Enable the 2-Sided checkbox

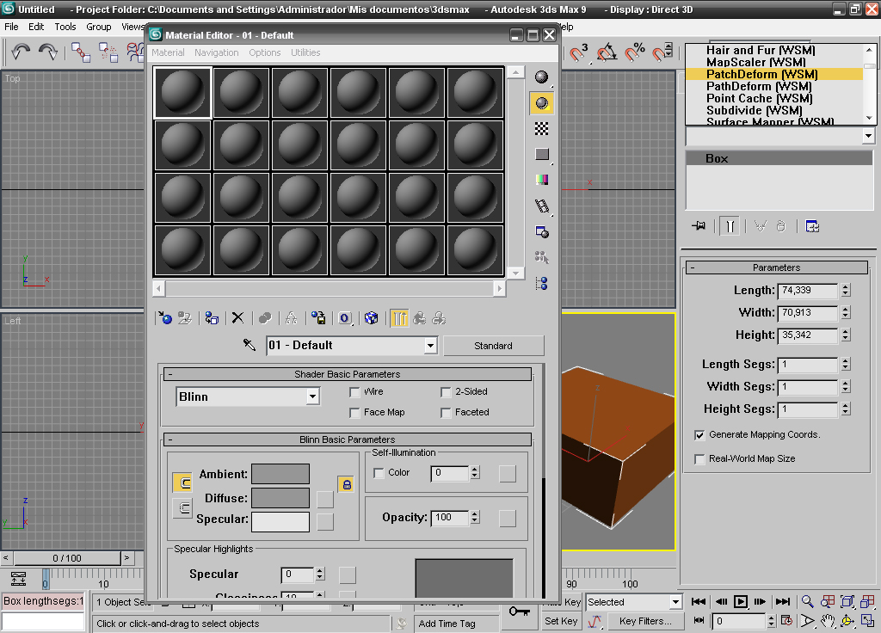tap(446, 392)
